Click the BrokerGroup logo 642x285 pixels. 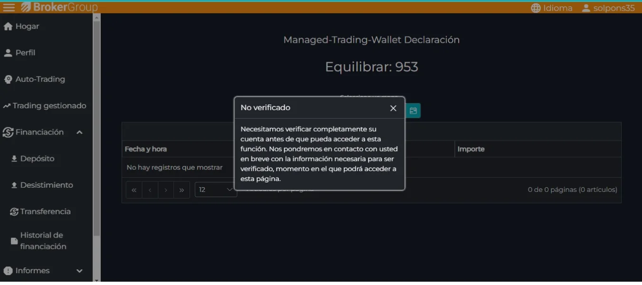[x=59, y=7]
